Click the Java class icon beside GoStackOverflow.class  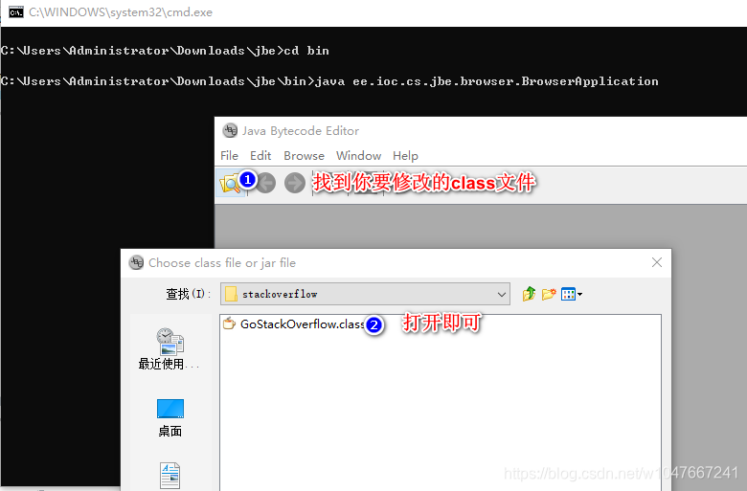click(229, 324)
